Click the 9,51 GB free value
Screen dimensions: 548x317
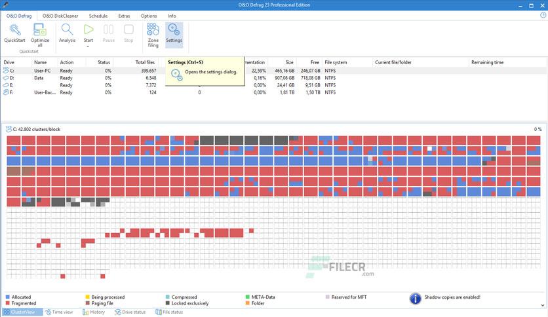point(313,85)
